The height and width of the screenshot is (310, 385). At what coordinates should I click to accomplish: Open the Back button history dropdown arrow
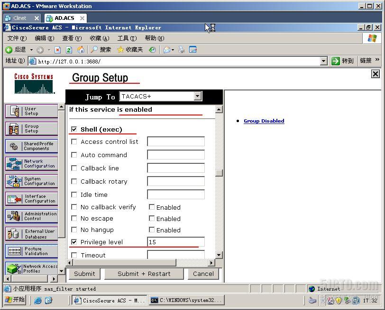[x=31, y=50]
